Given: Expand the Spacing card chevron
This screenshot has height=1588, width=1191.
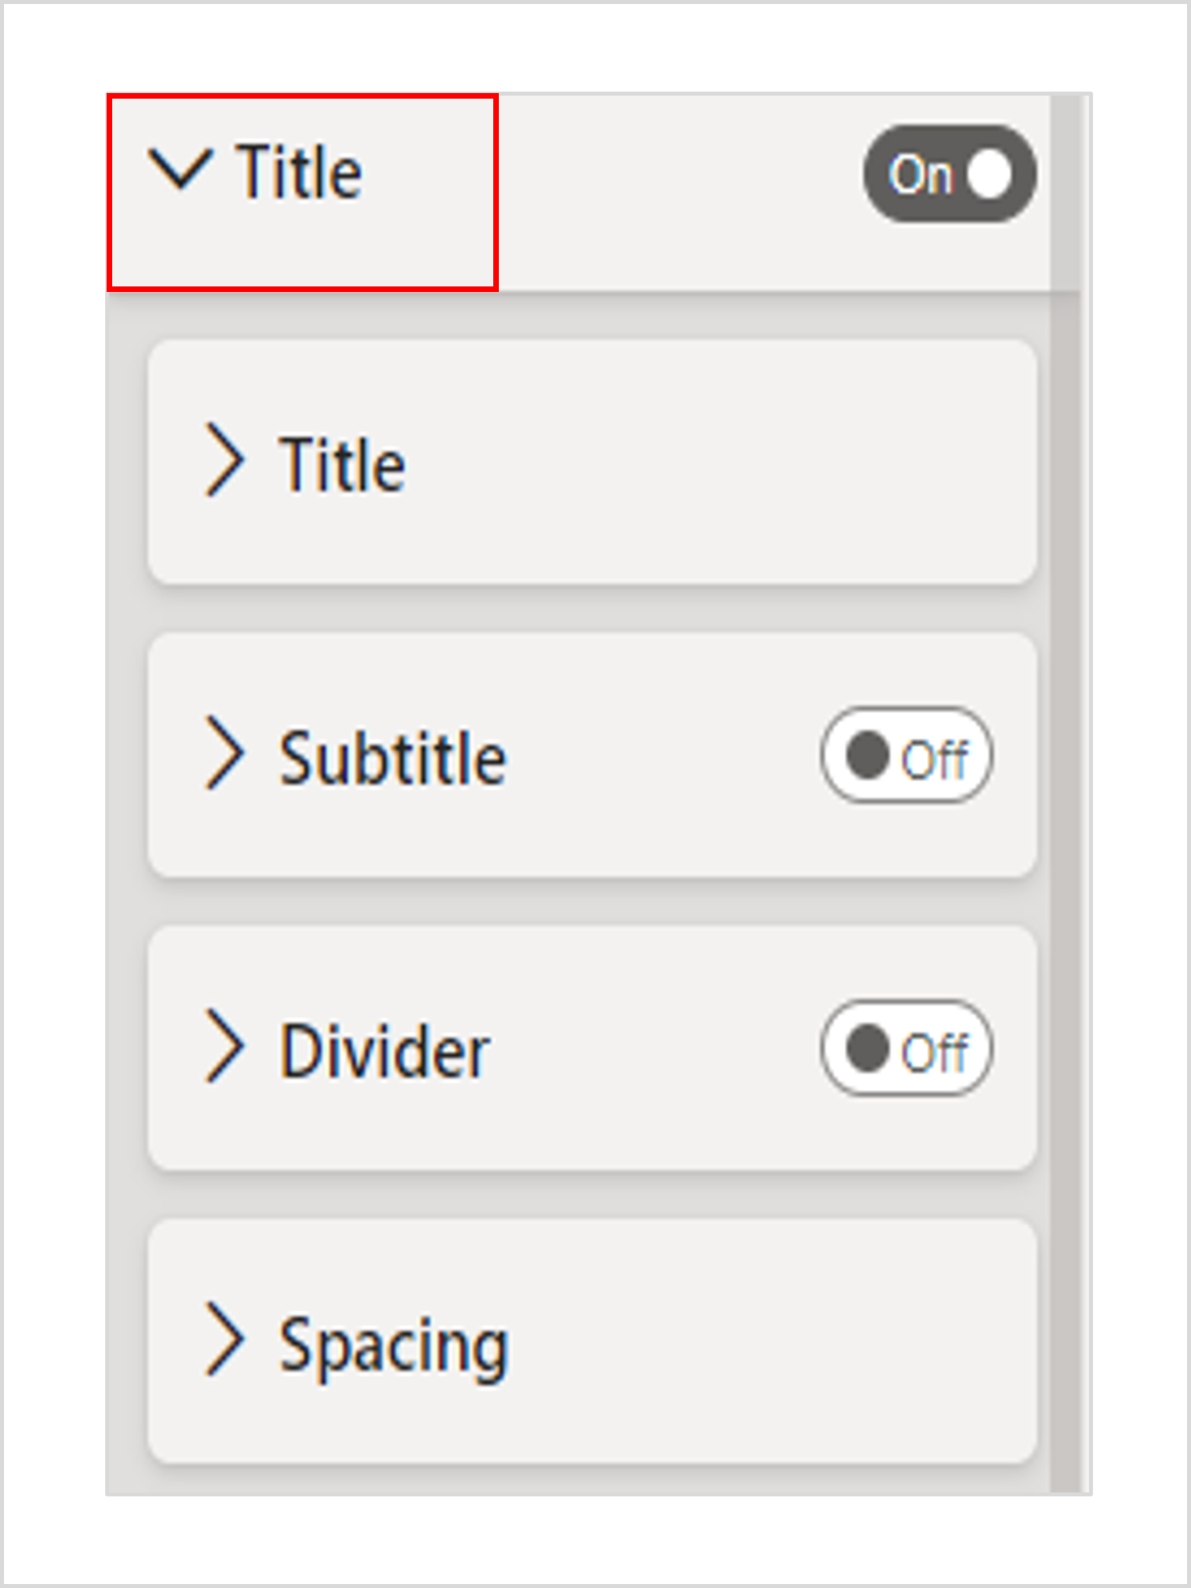Looking at the screenshot, I should click(x=224, y=1339).
